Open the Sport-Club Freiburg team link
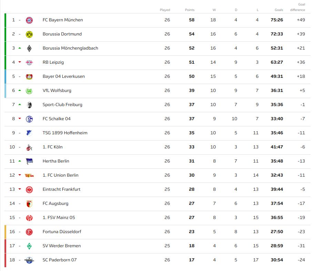The height and width of the screenshot is (271, 314). coord(62,105)
